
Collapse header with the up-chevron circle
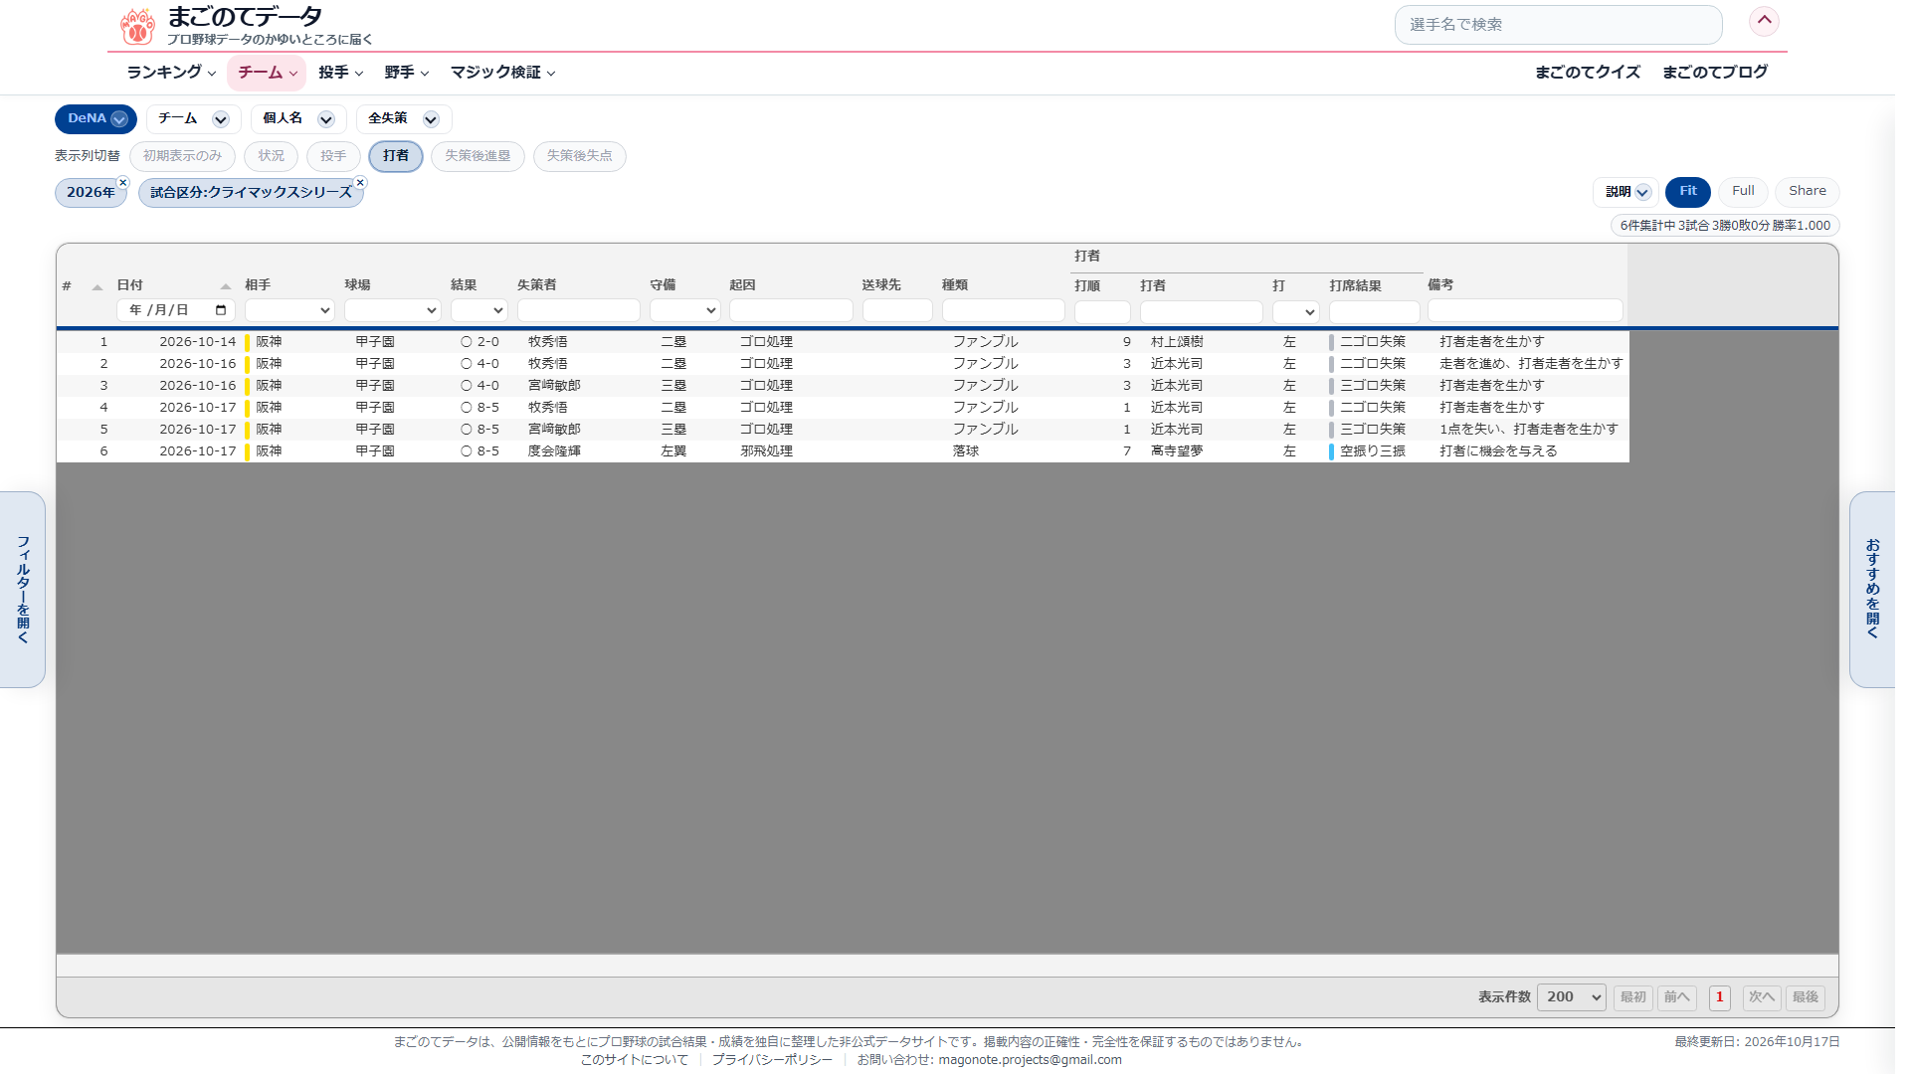pyautogui.click(x=1764, y=21)
